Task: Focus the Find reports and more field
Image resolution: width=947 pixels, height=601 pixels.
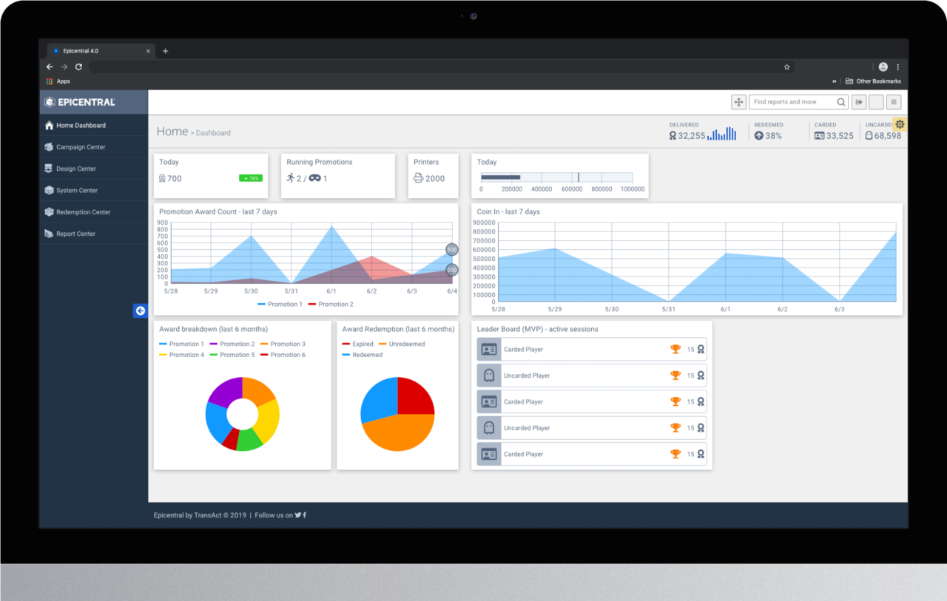Action: [x=793, y=102]
